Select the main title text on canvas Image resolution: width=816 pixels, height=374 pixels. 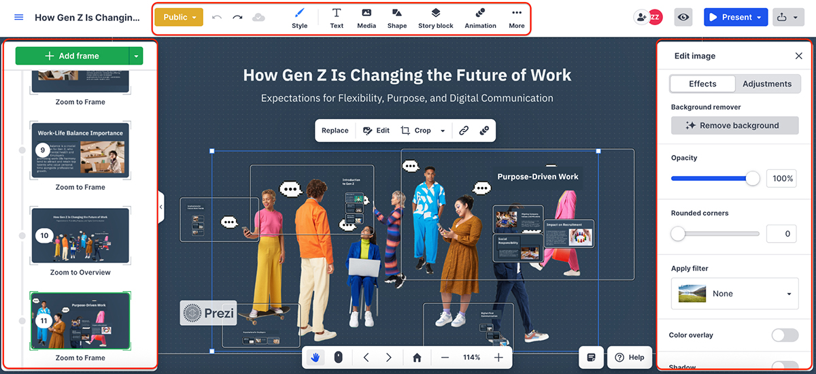point(407,75)
